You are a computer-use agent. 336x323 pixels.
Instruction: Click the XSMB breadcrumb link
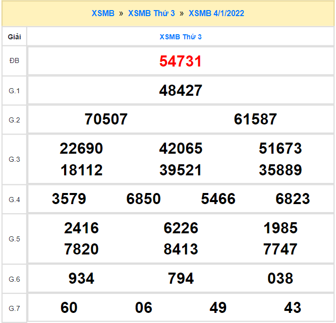tap(103, 14)
